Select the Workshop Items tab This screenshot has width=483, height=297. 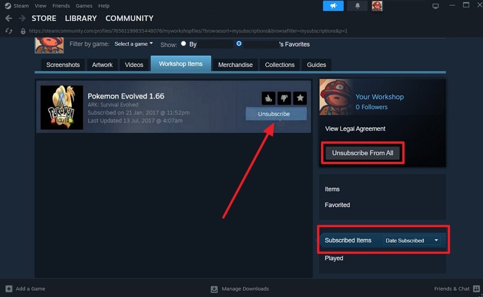[x=181, y=64]
